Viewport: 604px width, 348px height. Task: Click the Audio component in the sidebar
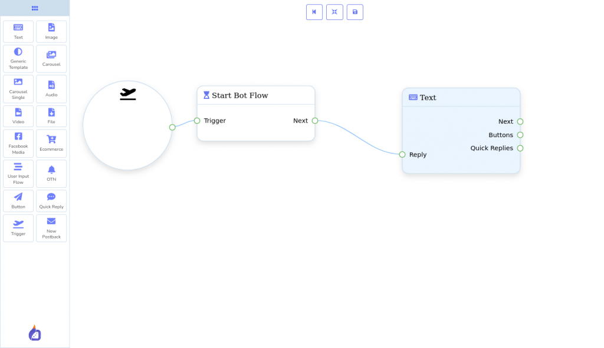tap(51, 88)
